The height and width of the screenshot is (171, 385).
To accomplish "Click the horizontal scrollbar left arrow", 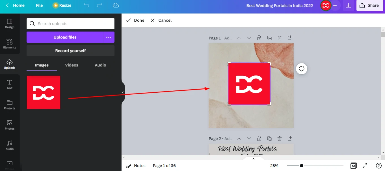I will tap(124, 157).
